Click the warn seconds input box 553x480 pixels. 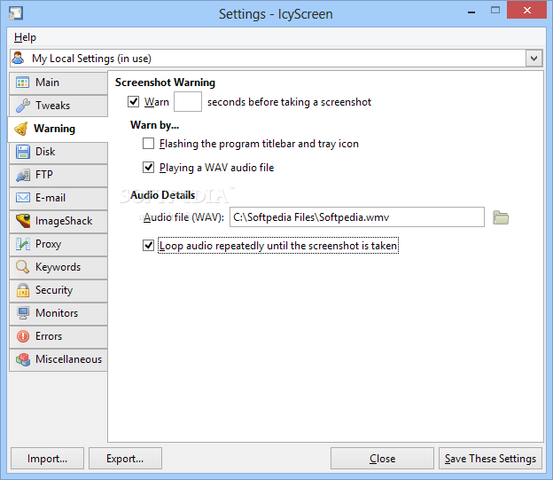[188, 102]
